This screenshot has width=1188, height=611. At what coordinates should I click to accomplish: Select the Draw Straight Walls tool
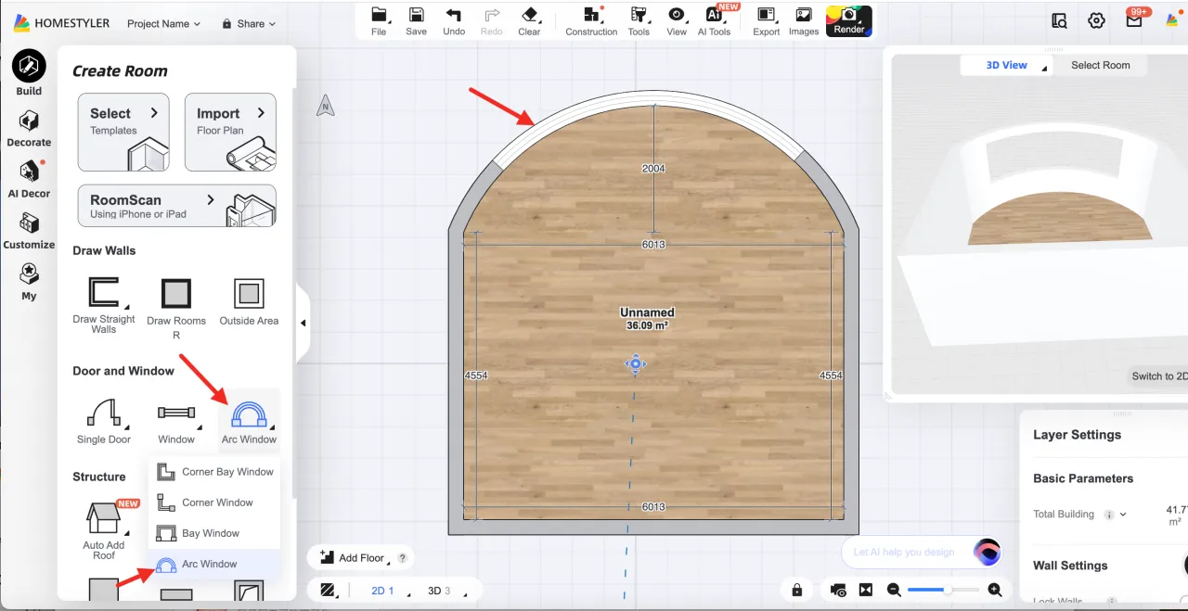click(x=104, y=294)
